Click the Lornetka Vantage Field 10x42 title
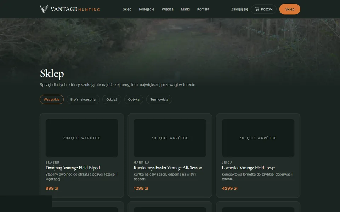The width and height of the screenshot is (340, 212). pos(248,168)
